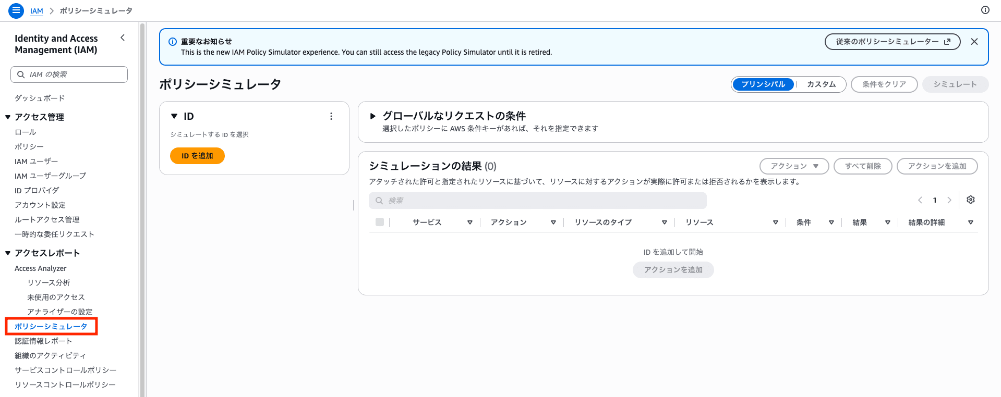Sort by the リソースのタイプ column arrow
The height and width of the screenshot is (397, 1001).
tap(665, 222)
